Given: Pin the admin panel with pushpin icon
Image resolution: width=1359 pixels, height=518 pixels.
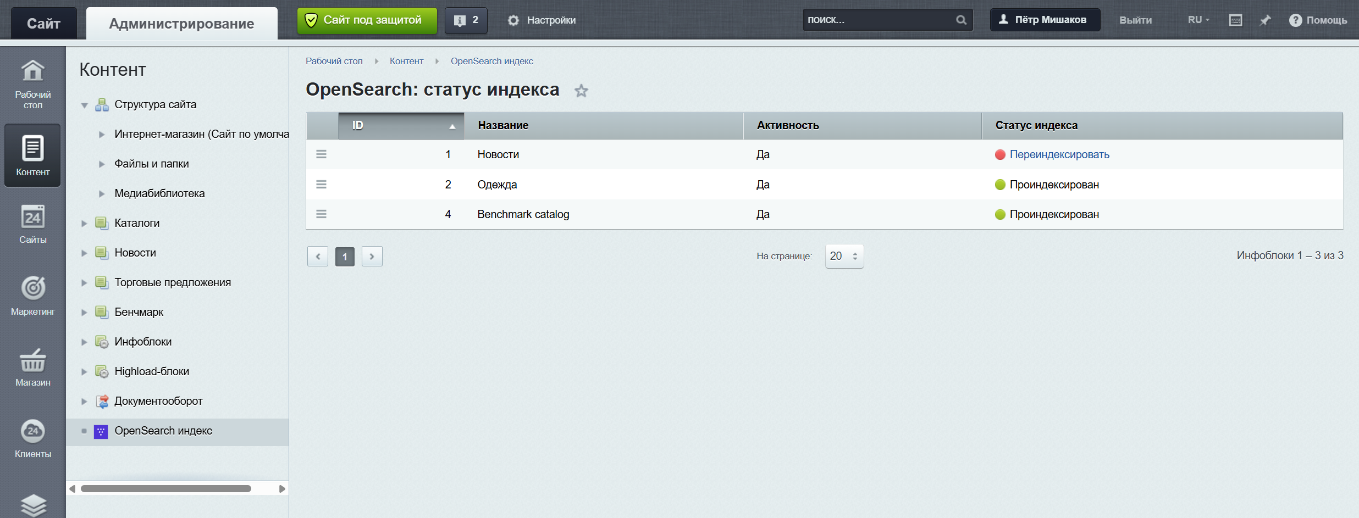Looking at the screenshot, I should [x=1265, y=20].
